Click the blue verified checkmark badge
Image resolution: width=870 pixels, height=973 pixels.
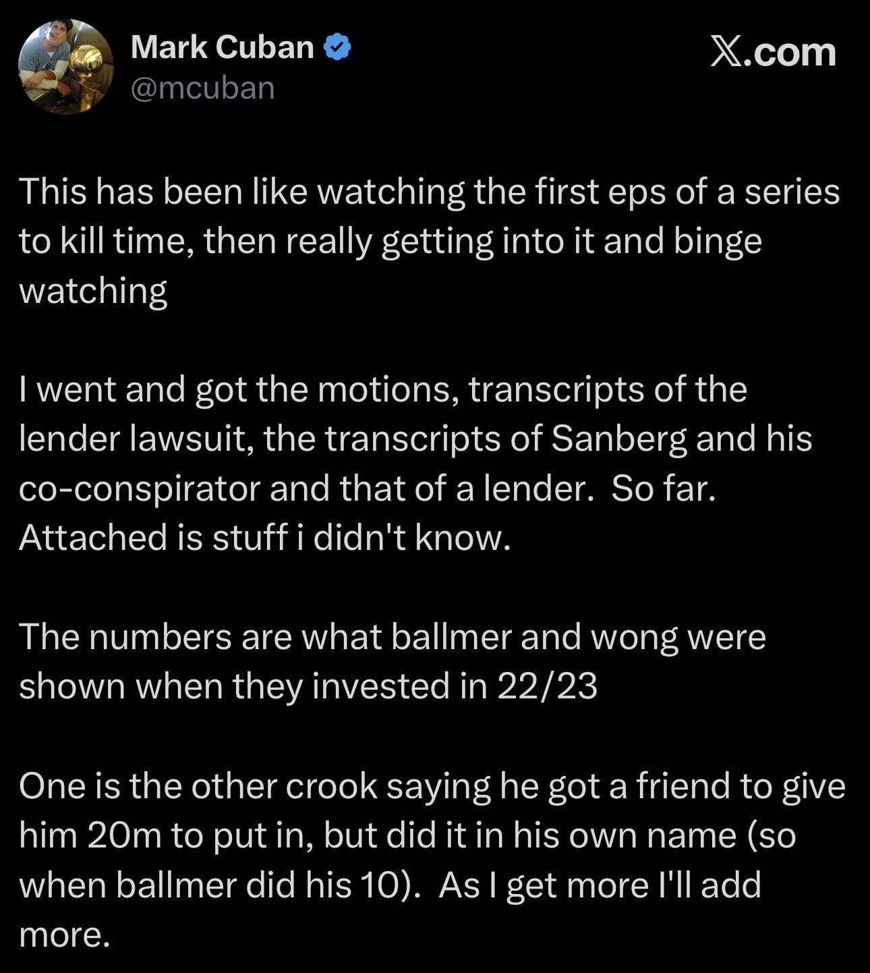tap(337, 48)
